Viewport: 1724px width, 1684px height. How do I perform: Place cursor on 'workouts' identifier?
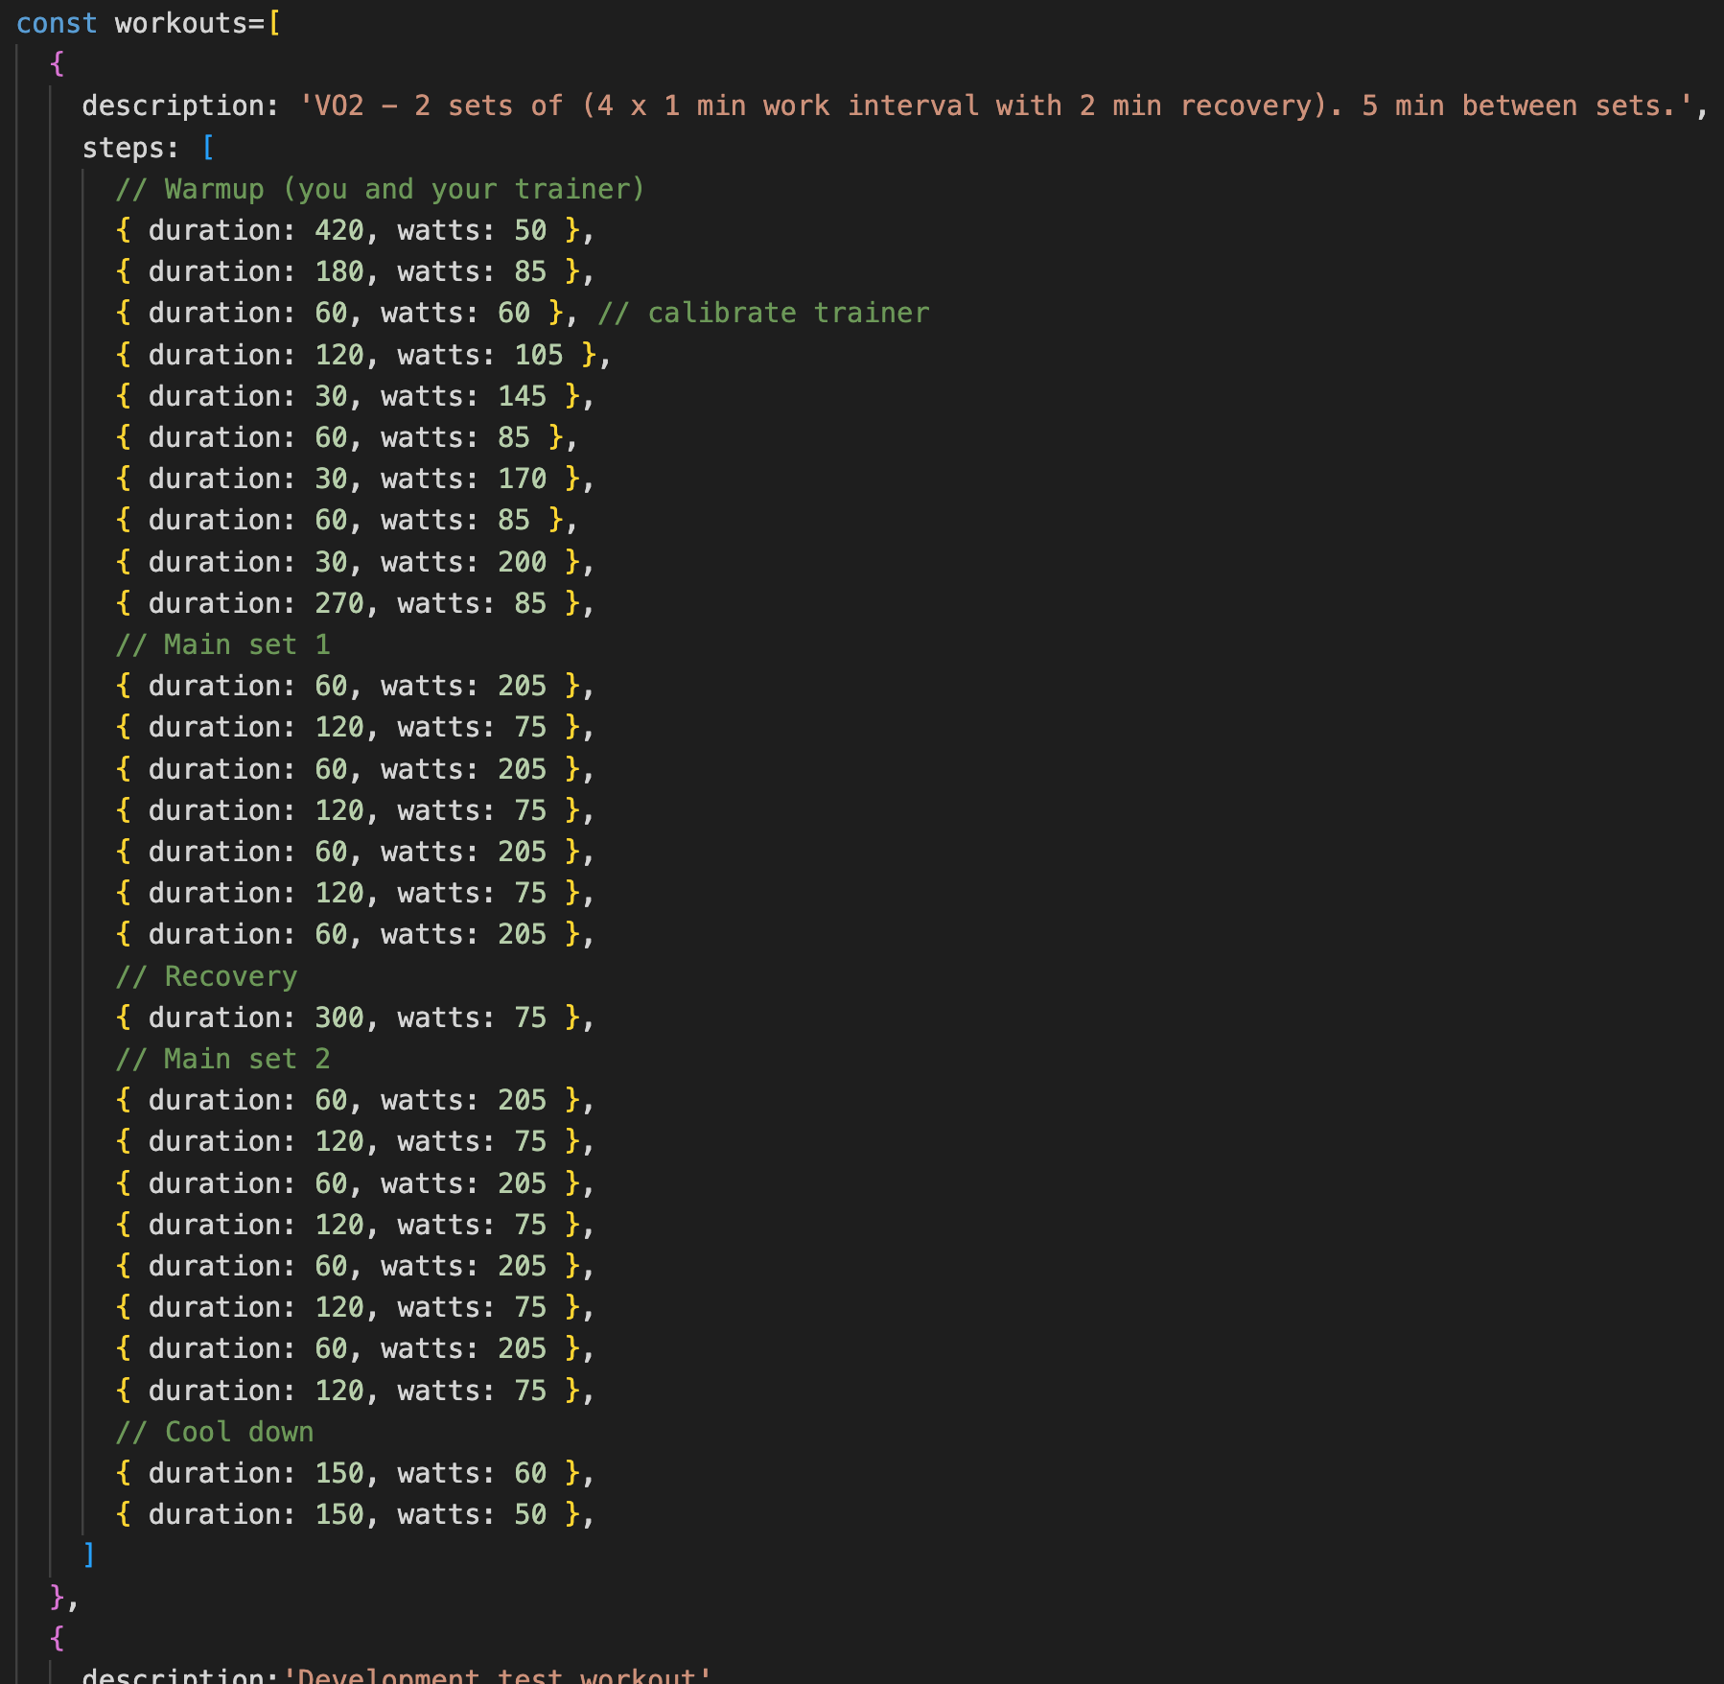[181, 23]
